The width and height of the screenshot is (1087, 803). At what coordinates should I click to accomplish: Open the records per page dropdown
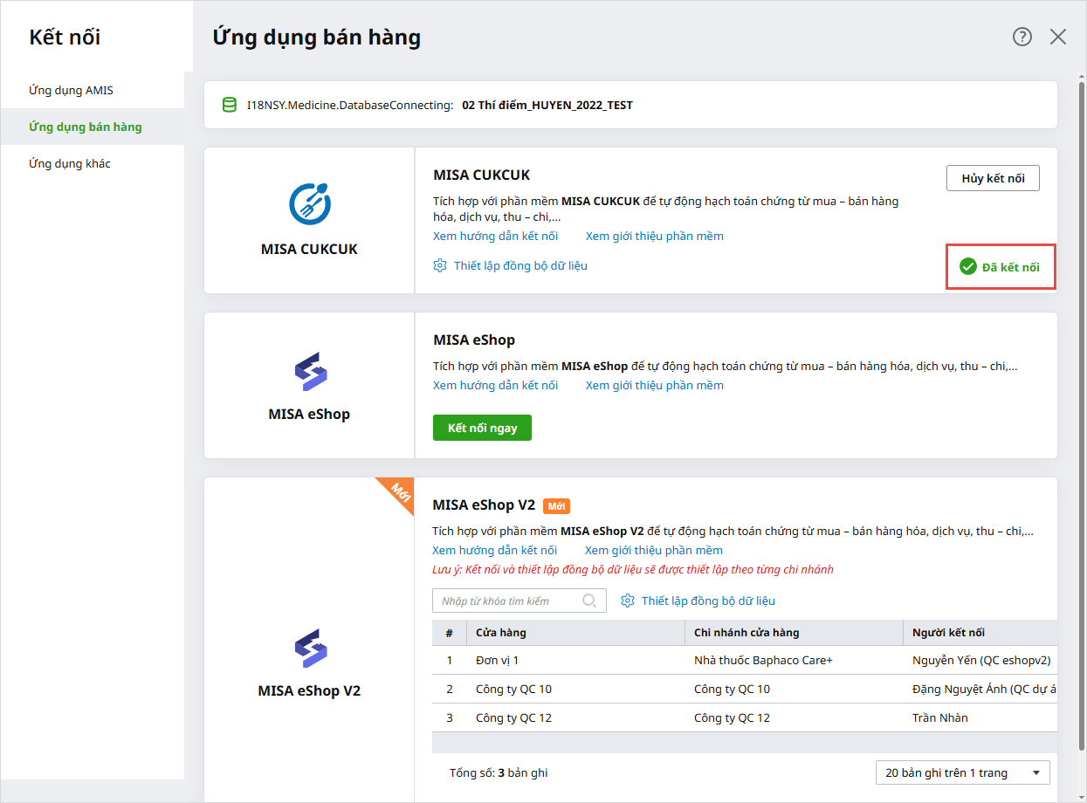click(962, 772)
